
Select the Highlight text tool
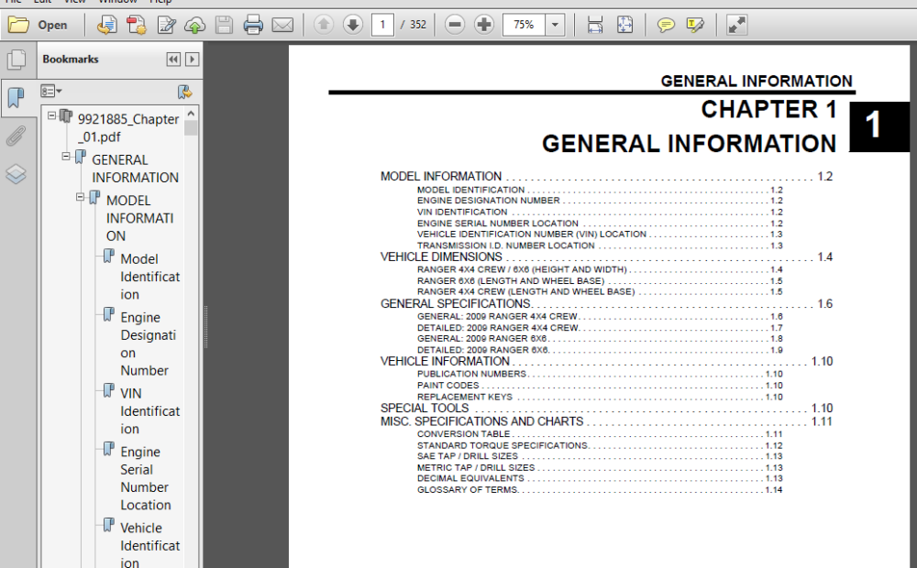point(695,25)
